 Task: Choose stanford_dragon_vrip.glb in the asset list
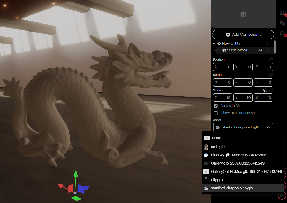pyautogui.click(x=243, y=188)
